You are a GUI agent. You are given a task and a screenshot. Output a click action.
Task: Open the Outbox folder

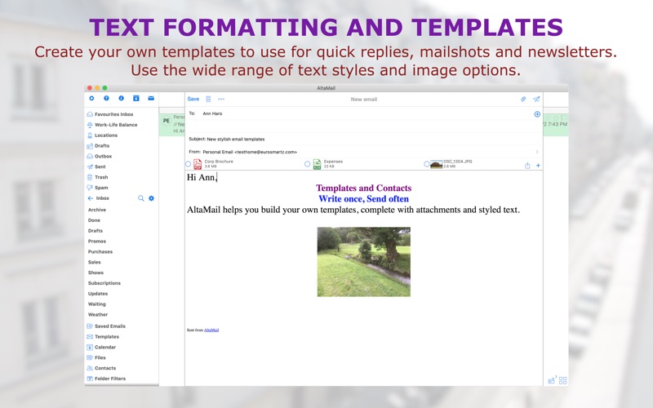[x=104, y=156]
